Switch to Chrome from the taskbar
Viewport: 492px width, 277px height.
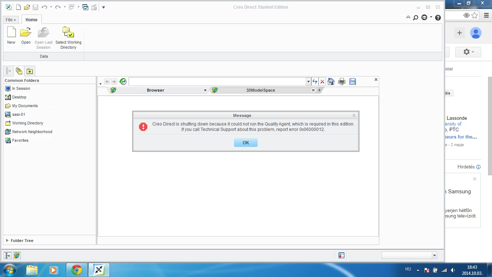[76, 270]
